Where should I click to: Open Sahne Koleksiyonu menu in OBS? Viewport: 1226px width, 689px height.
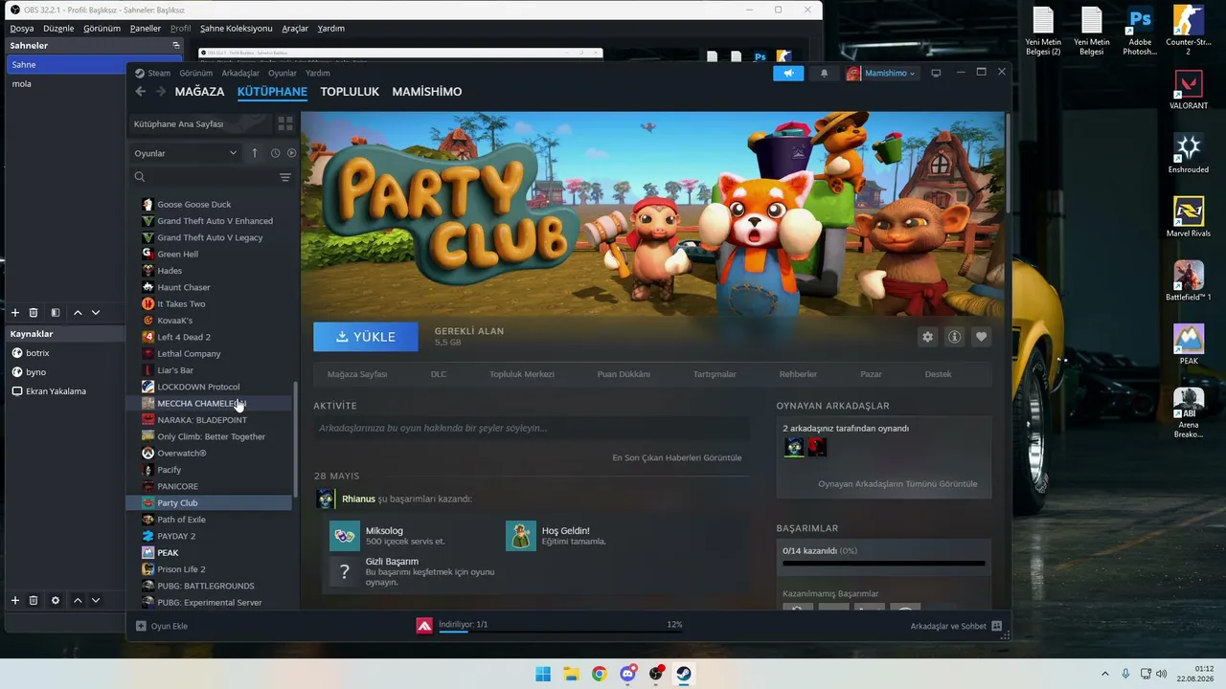[x=236, y=29]
